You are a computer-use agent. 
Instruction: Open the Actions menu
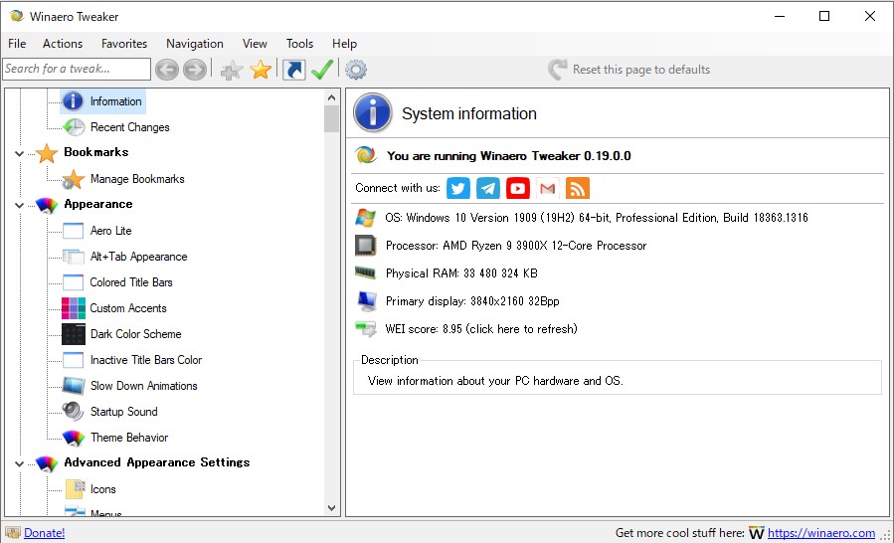pos(63,44)
